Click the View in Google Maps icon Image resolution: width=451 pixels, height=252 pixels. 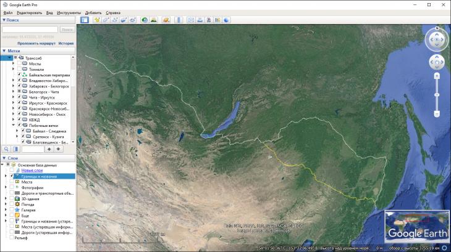point(217,20)
